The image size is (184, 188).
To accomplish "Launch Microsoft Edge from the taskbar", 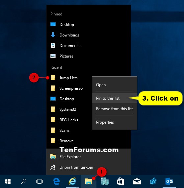I will (56, 181).
